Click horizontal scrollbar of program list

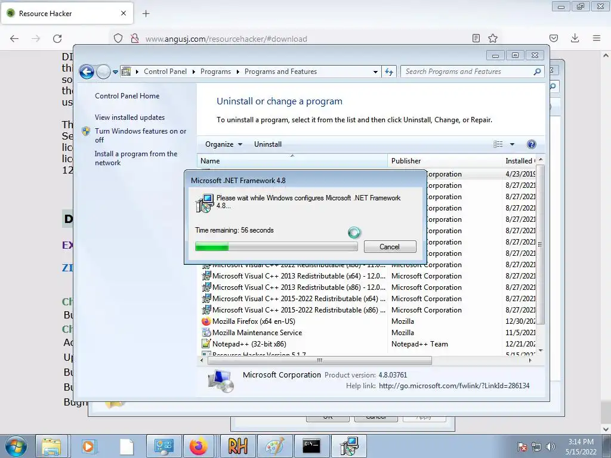pyautogui.click(x=320, y=361)
